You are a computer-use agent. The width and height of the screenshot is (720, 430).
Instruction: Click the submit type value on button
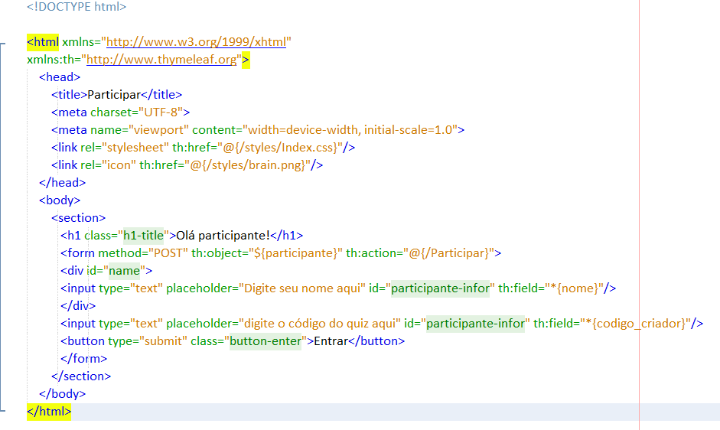[163, 341]
